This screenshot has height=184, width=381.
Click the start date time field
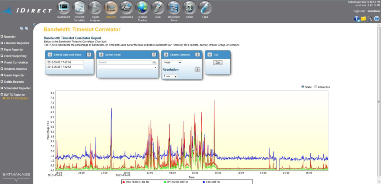click(x=65, y=62)
